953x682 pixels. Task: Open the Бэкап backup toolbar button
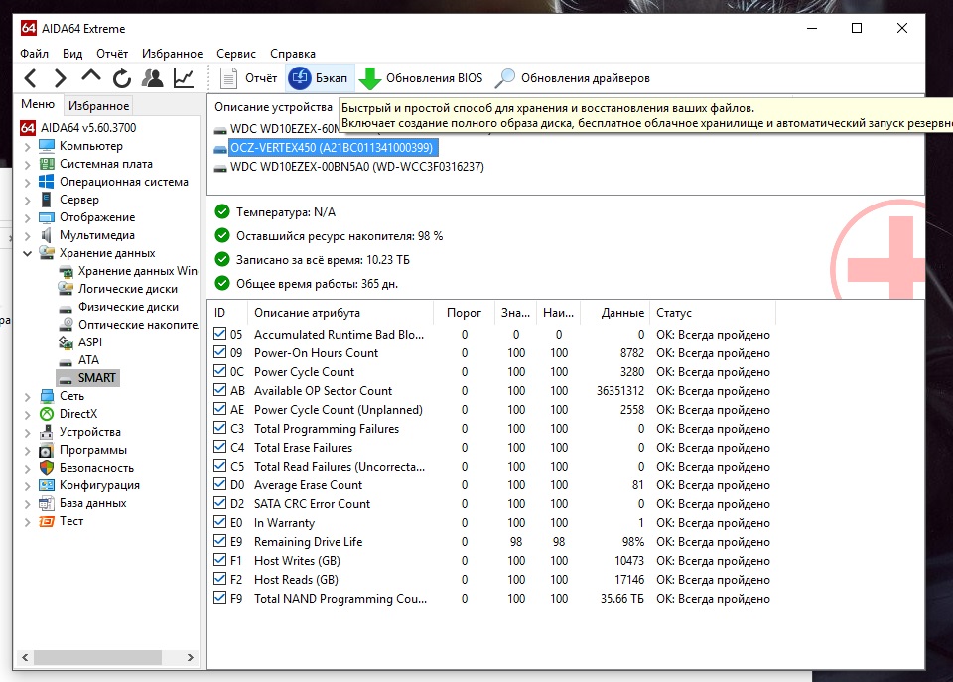(320, 78)
